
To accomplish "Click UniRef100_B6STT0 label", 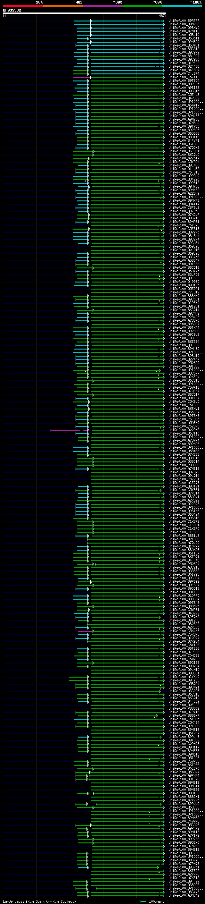I will 184,434.
